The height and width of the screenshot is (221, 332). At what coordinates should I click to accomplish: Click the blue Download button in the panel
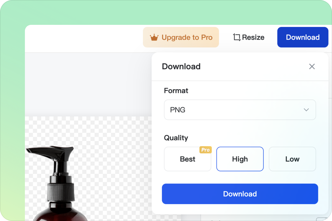click(x=240, y=194)
